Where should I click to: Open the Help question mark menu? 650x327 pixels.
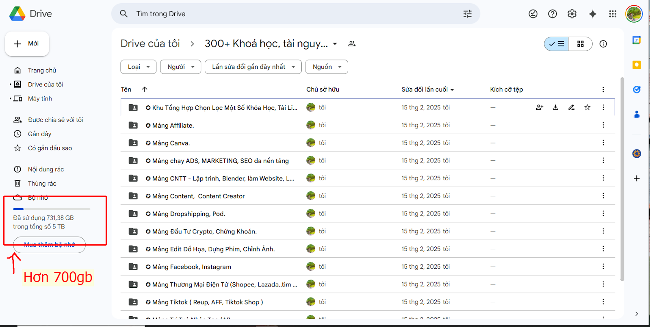point(552,14)
